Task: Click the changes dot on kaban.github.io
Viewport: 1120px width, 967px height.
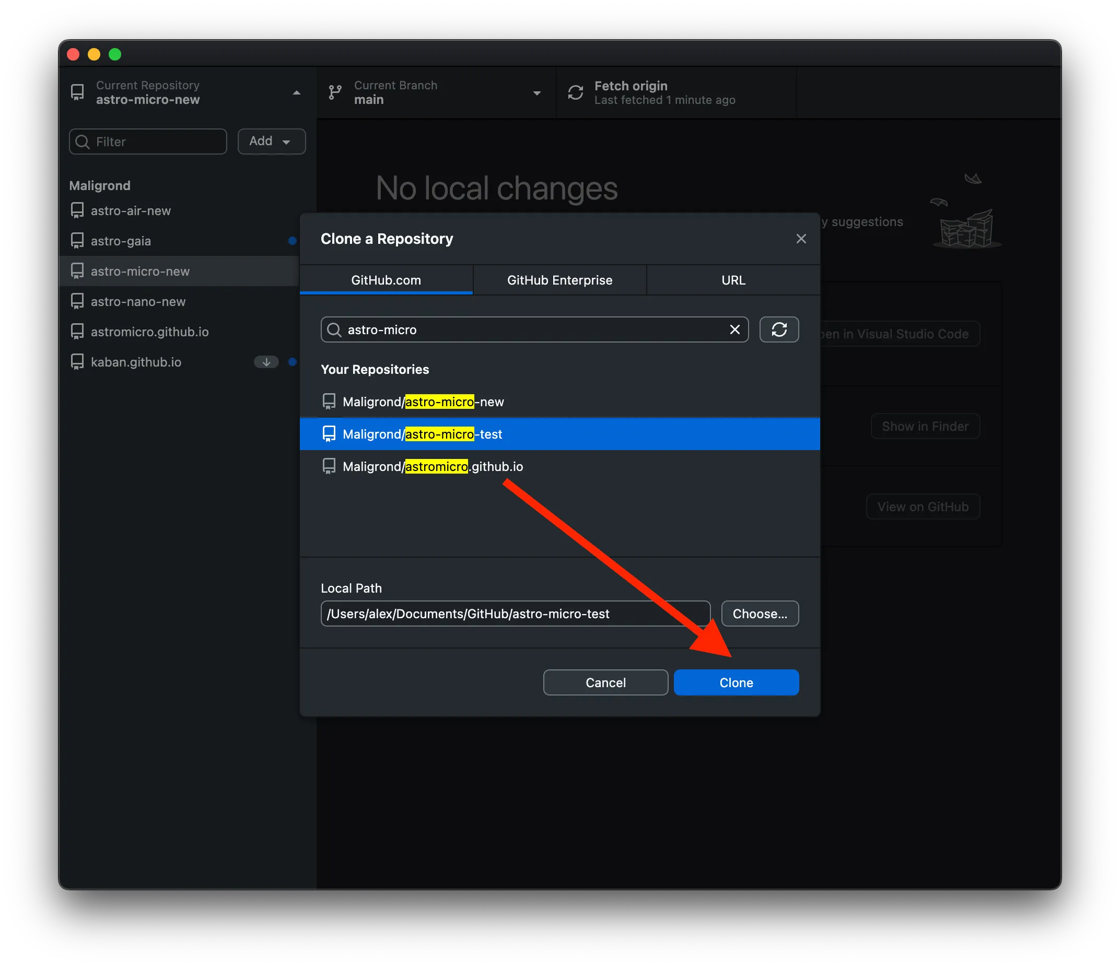Action: (293, 362)
